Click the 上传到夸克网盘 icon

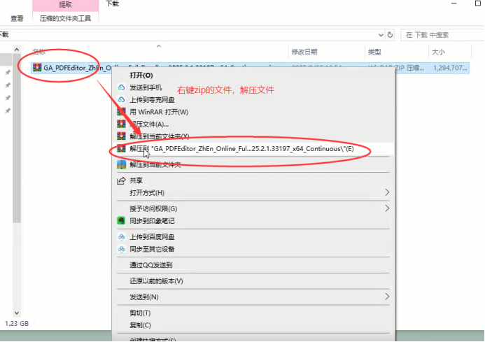click(122, 100)
